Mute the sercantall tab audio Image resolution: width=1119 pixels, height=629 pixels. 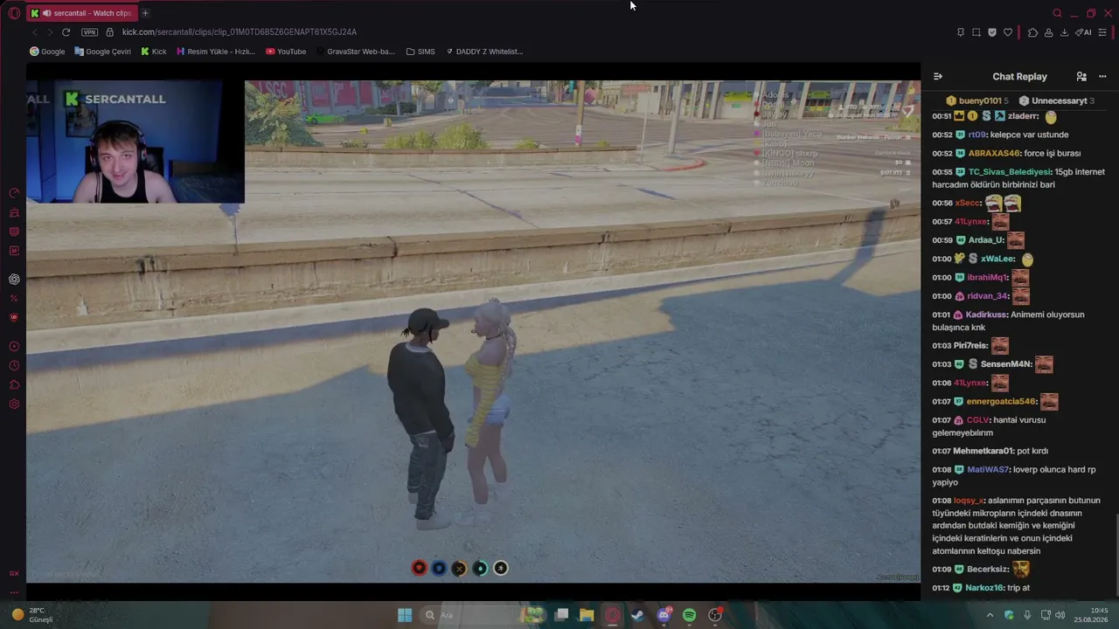click(46, 13)
